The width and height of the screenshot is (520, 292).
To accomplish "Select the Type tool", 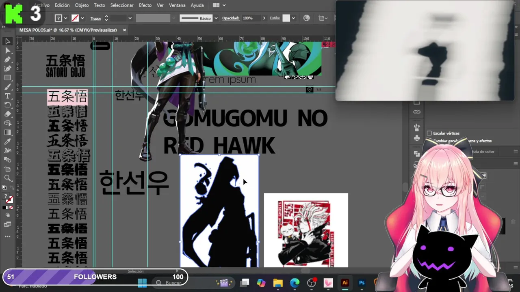I will pos(8,96).
